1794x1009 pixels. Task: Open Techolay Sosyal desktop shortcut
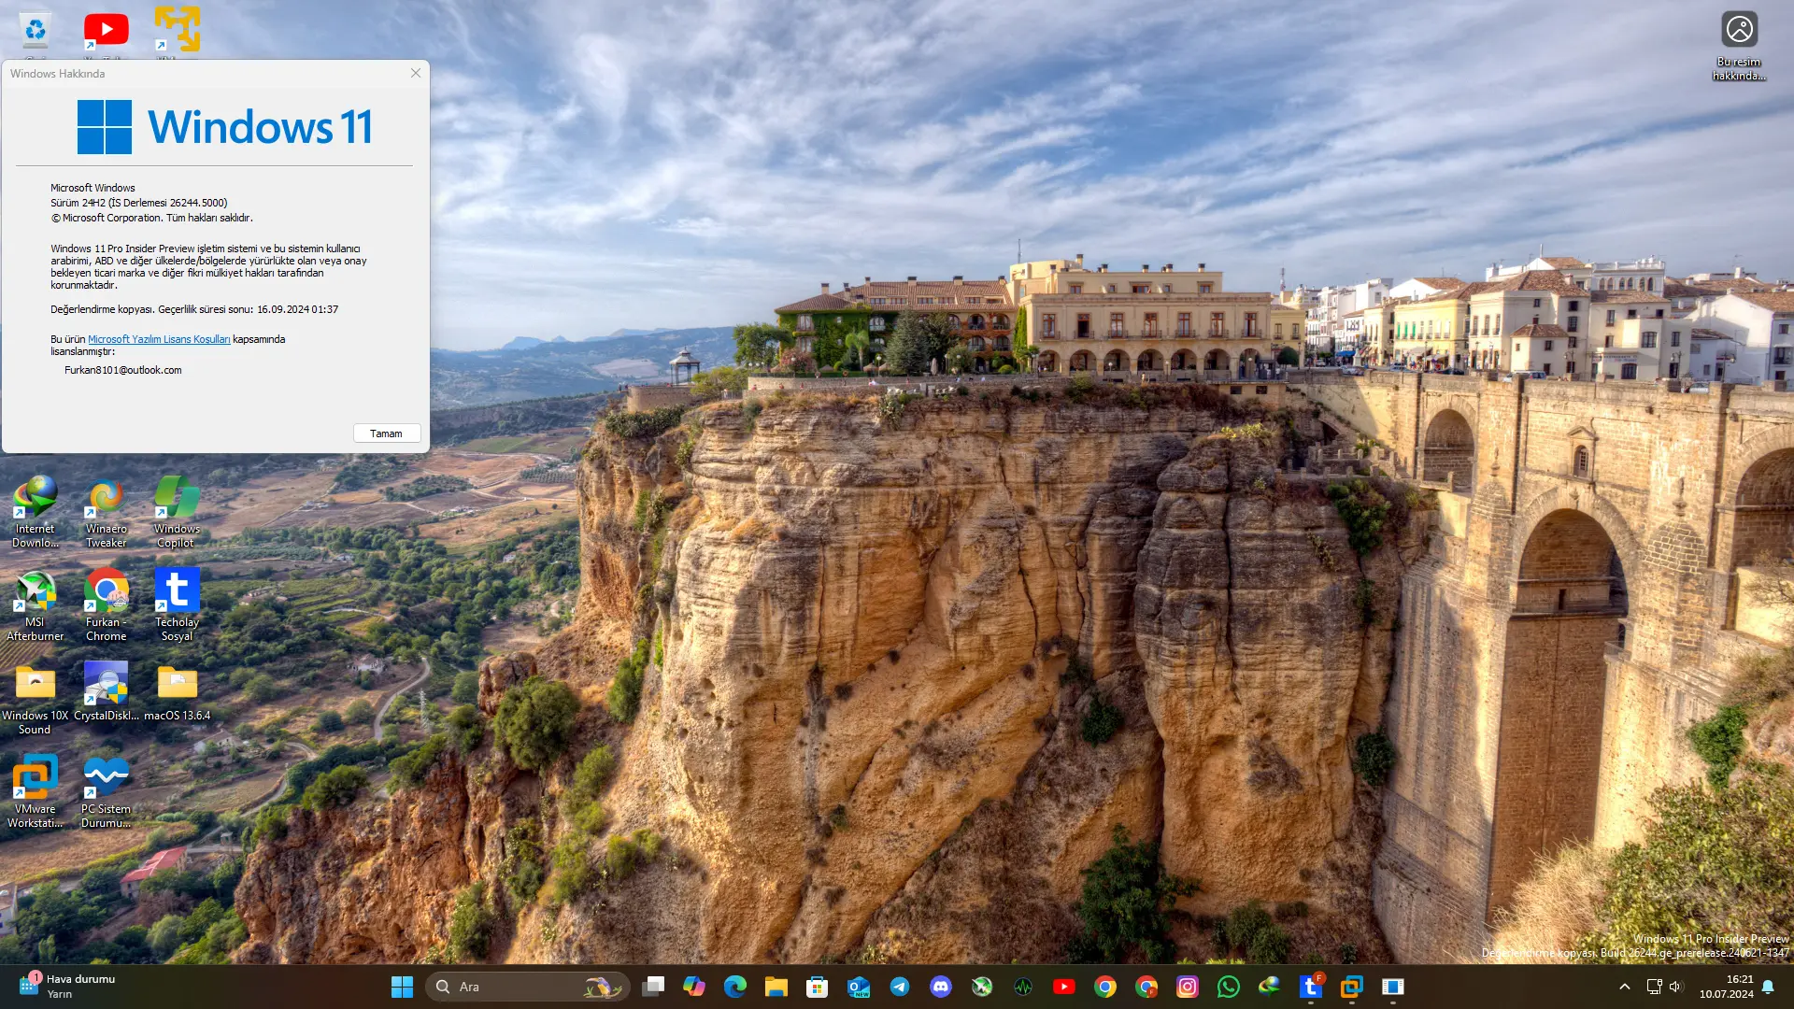click(177, 605)
